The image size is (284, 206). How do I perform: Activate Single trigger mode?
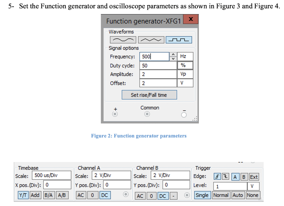coord(202,195)
